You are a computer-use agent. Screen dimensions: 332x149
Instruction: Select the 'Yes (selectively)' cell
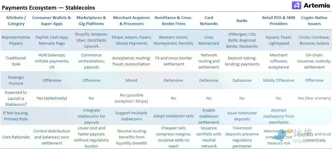coord(52,98)
